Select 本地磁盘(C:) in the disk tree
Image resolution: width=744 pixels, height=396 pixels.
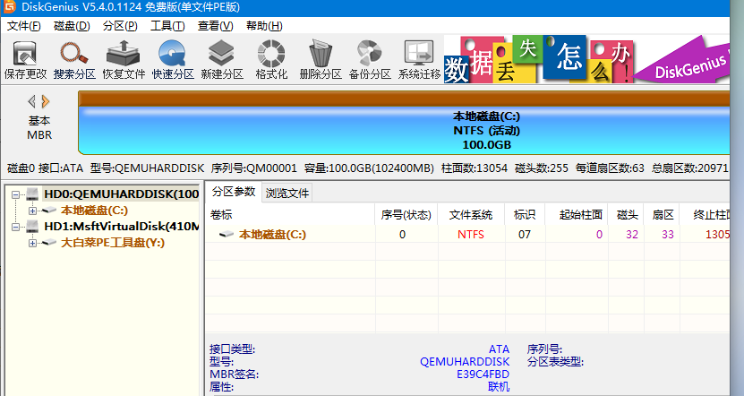(x=94, y=210)
